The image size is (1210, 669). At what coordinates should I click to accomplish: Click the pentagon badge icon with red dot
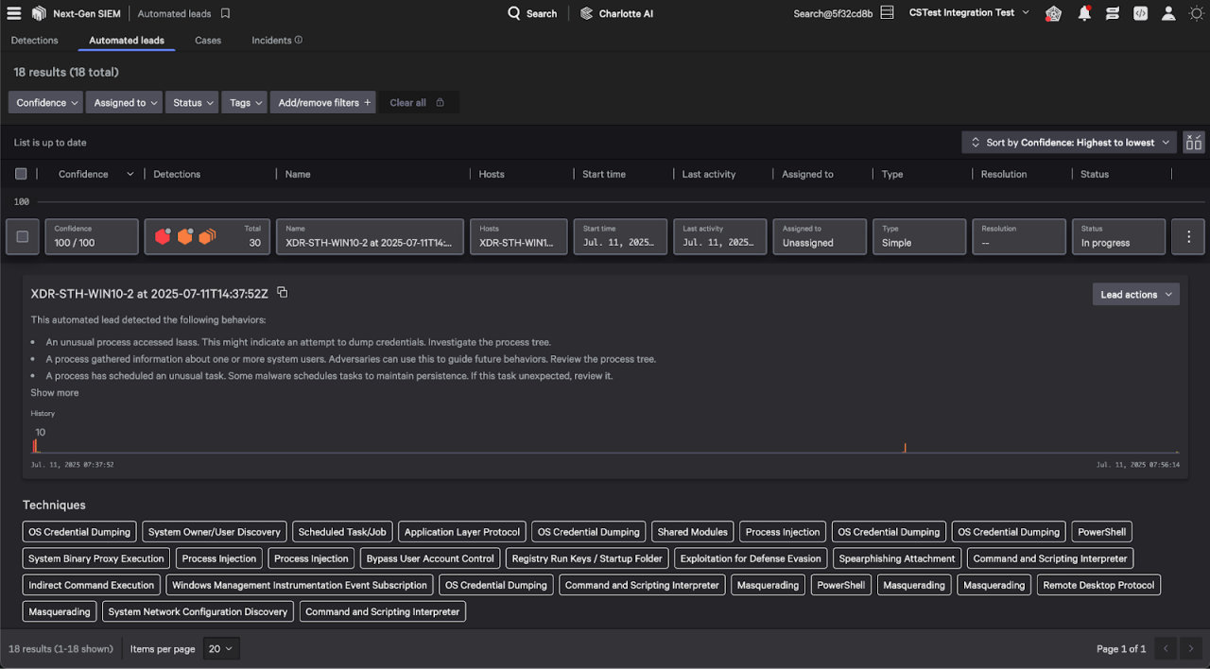(1053, 13)
